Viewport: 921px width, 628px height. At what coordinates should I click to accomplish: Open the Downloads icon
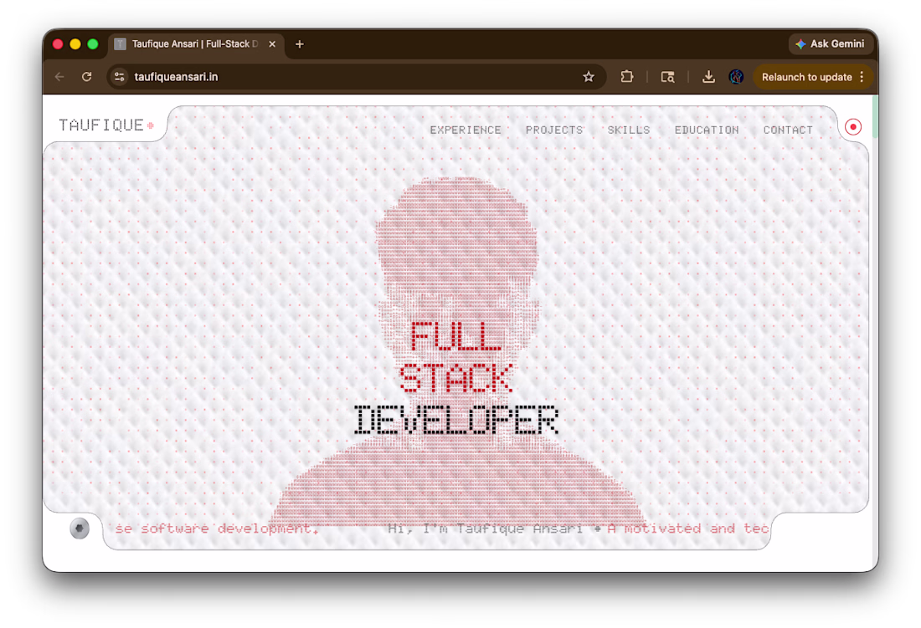[x=708, y=77]
